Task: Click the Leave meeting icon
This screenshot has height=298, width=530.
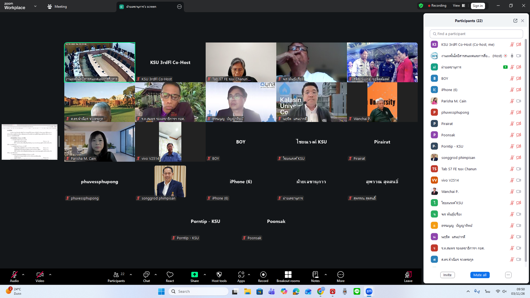Action: point(408,275)
